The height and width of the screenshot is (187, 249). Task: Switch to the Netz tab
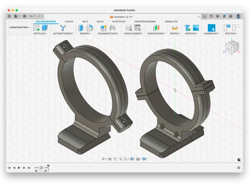pyautogui.click(x=85, y=21)
